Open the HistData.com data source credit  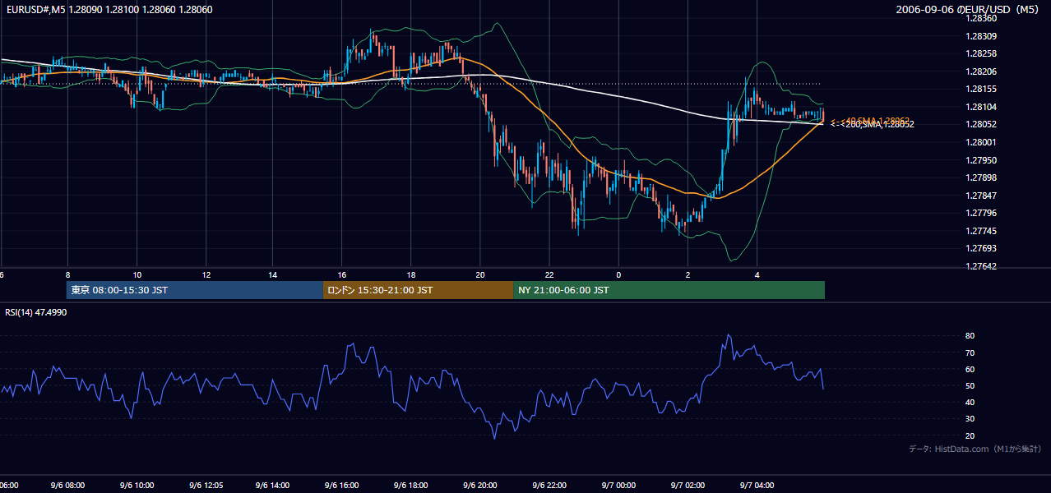[x=975, y=449]
